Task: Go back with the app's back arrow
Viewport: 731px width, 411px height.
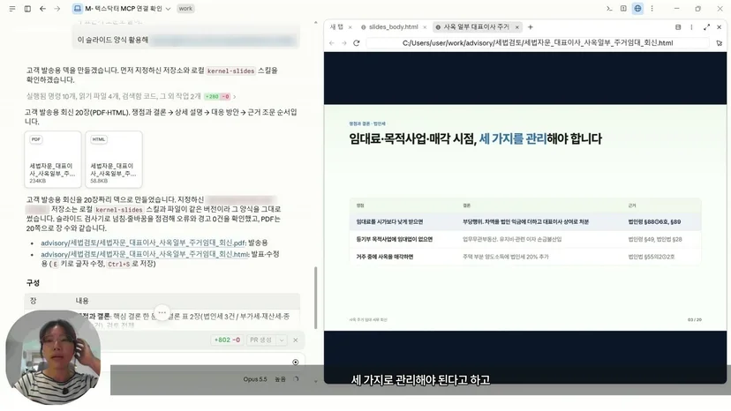Action: pos(42,9)
